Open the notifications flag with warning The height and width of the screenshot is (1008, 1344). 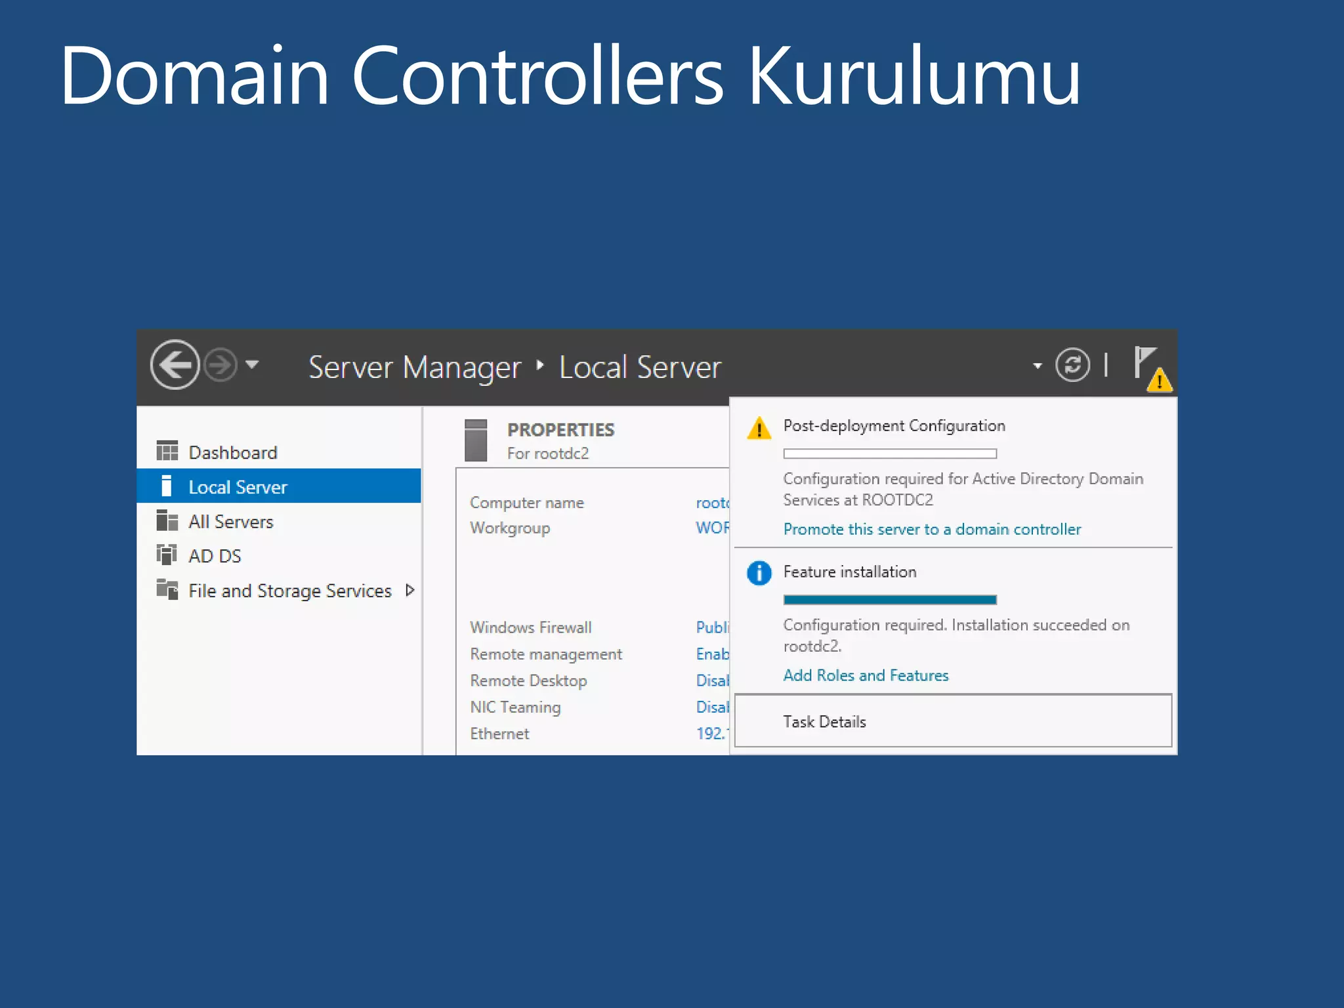tap(1152, 369)
